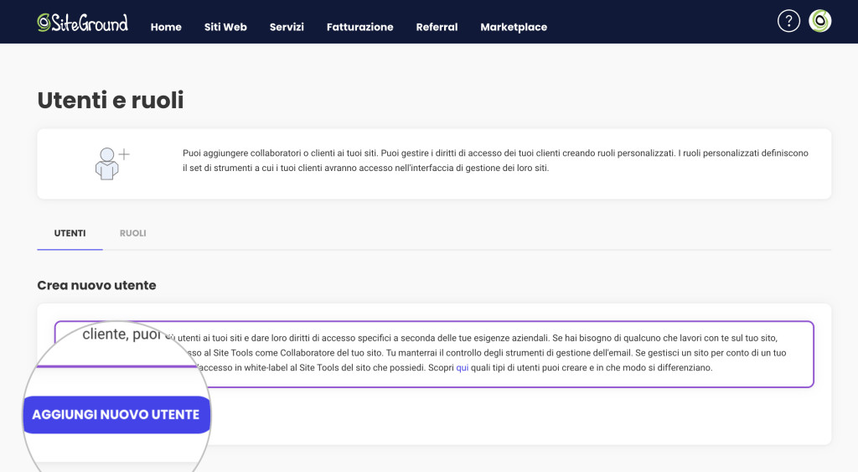Open the Siti Web menu item

[225, 27]
